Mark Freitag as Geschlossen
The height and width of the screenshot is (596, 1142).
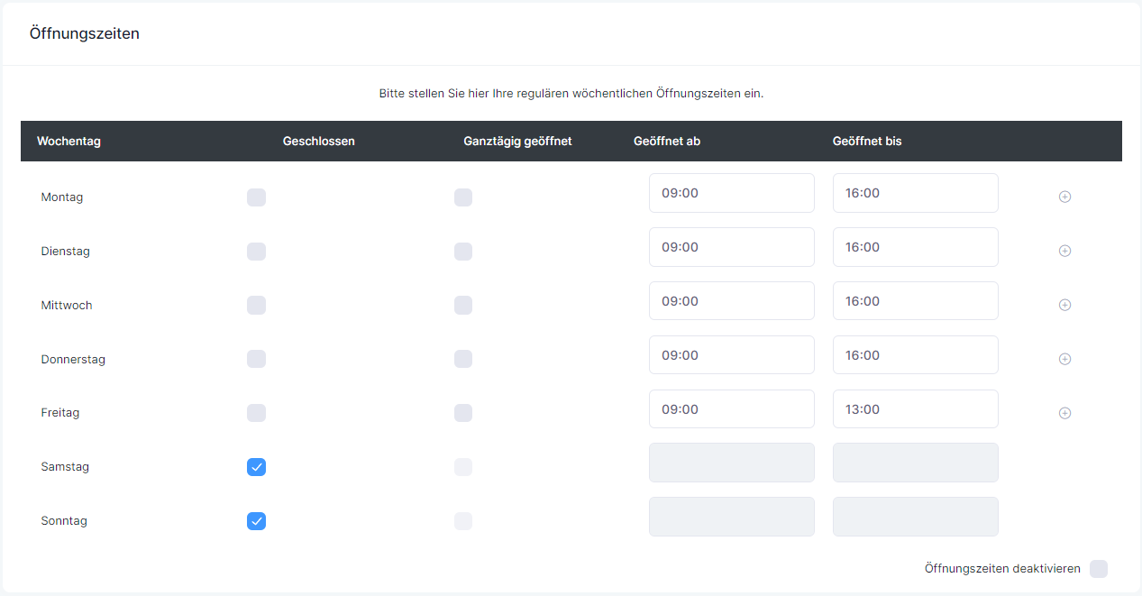tap(256, 413)
